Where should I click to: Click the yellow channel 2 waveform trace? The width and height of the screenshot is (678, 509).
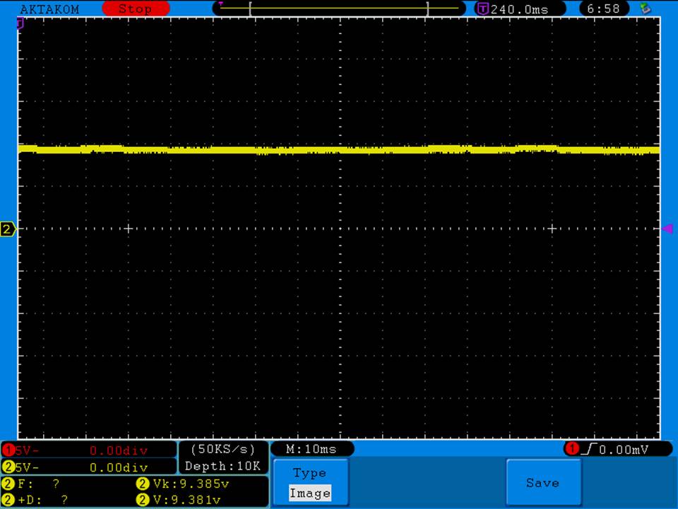[x=339, y=150]
